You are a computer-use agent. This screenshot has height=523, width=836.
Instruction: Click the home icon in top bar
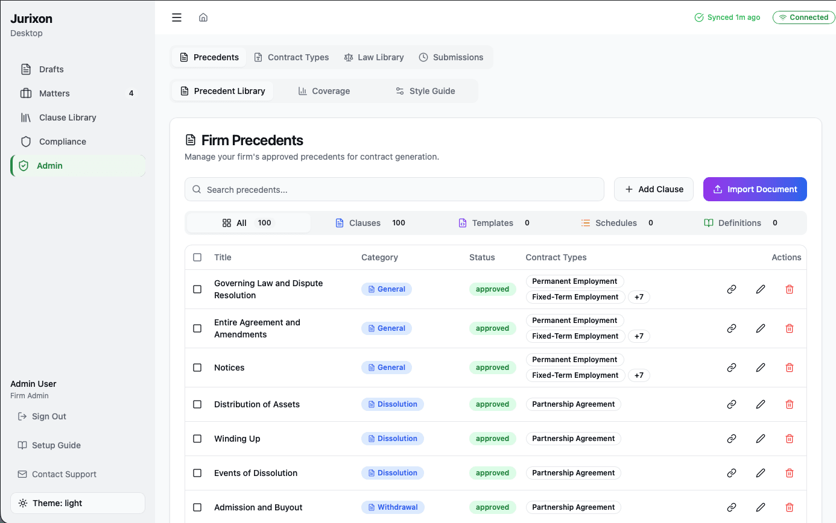point(203,17)
